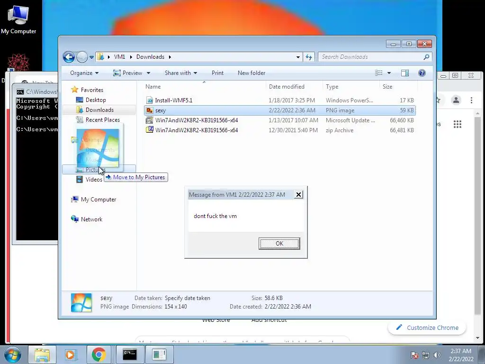Click Specify date taken field
This screenshot has width=485, height=364.
coord(187,298)
